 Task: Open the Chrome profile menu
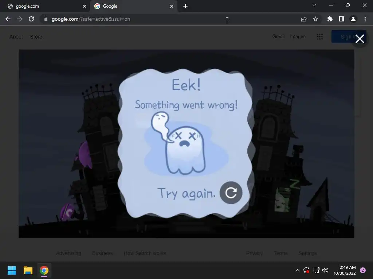click(353, 19)
